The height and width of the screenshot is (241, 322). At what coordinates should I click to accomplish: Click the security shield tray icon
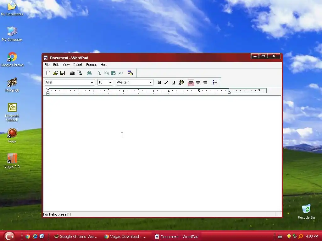289,237
